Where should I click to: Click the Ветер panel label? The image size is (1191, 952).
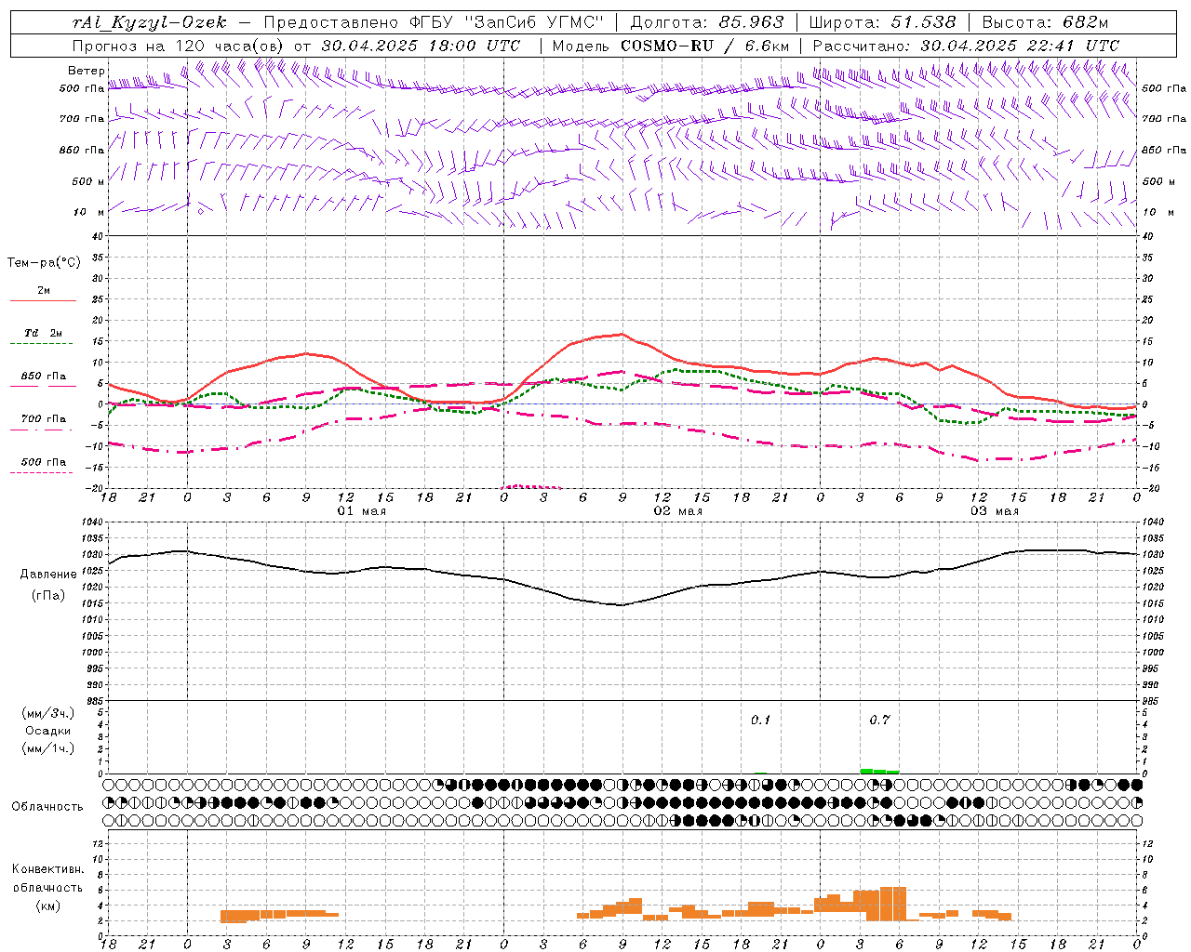point(86,71)
